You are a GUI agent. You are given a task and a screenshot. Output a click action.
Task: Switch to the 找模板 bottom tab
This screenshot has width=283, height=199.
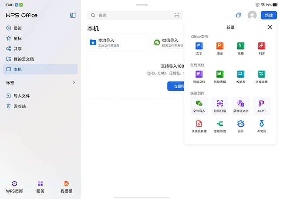click(x=67, y=187)
